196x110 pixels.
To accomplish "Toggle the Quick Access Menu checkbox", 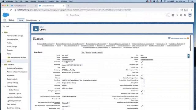I will pos(142,106).
